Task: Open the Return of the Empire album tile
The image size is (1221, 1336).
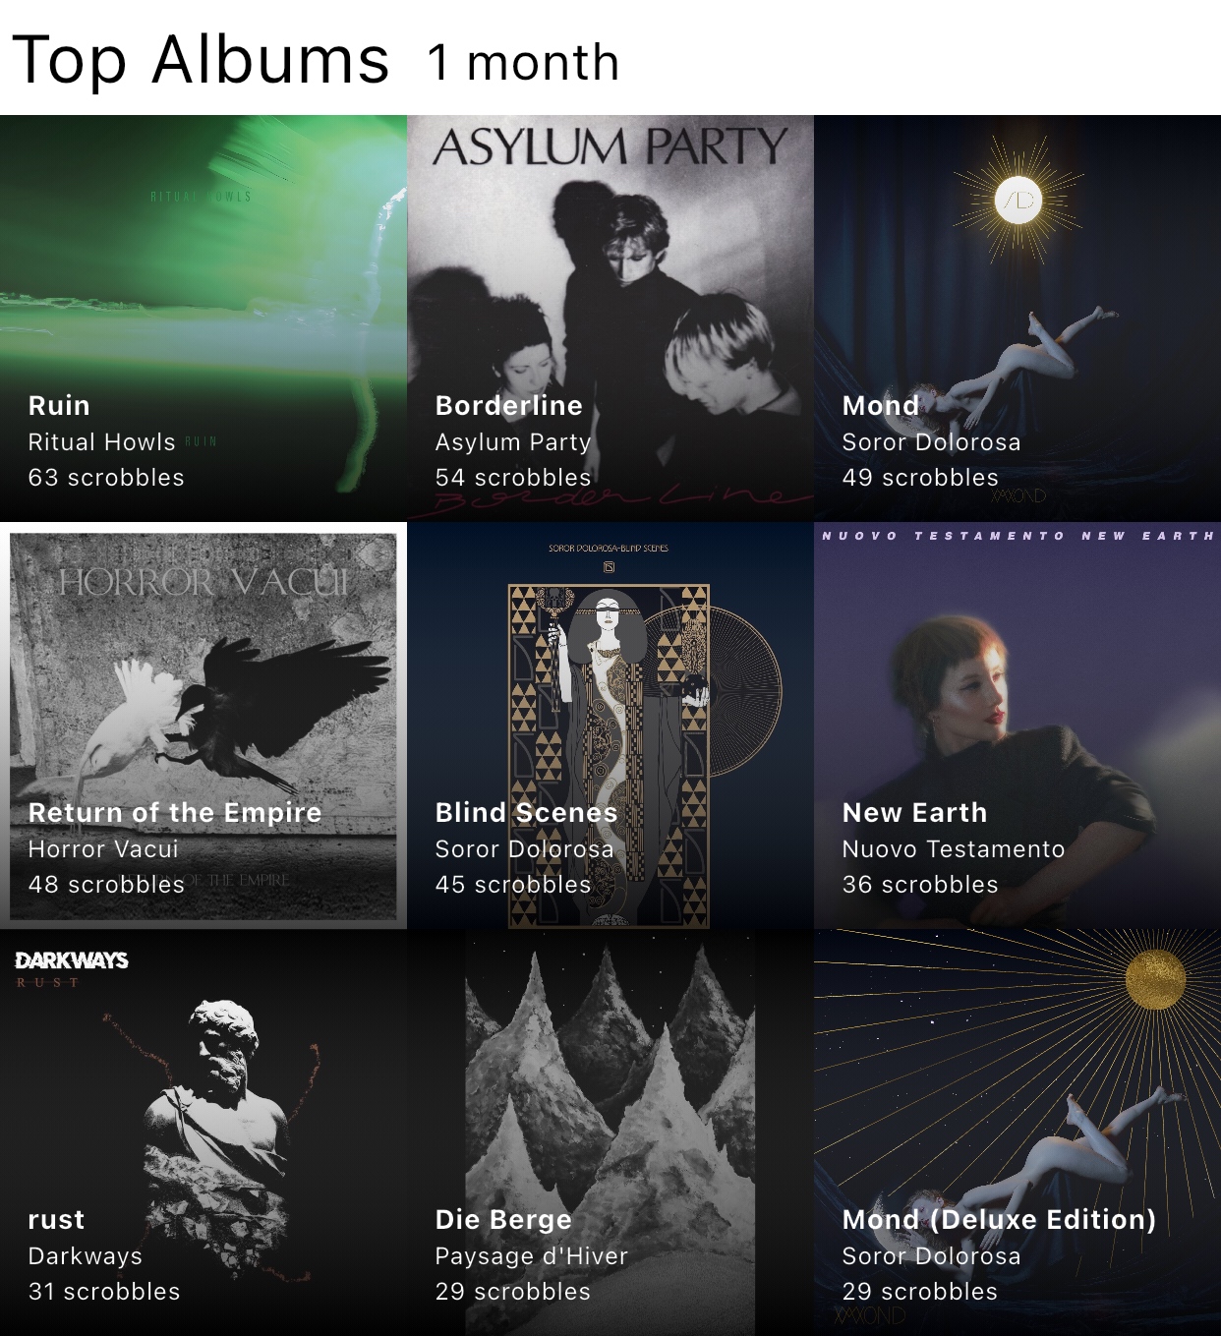Action: tap(203, 726)
